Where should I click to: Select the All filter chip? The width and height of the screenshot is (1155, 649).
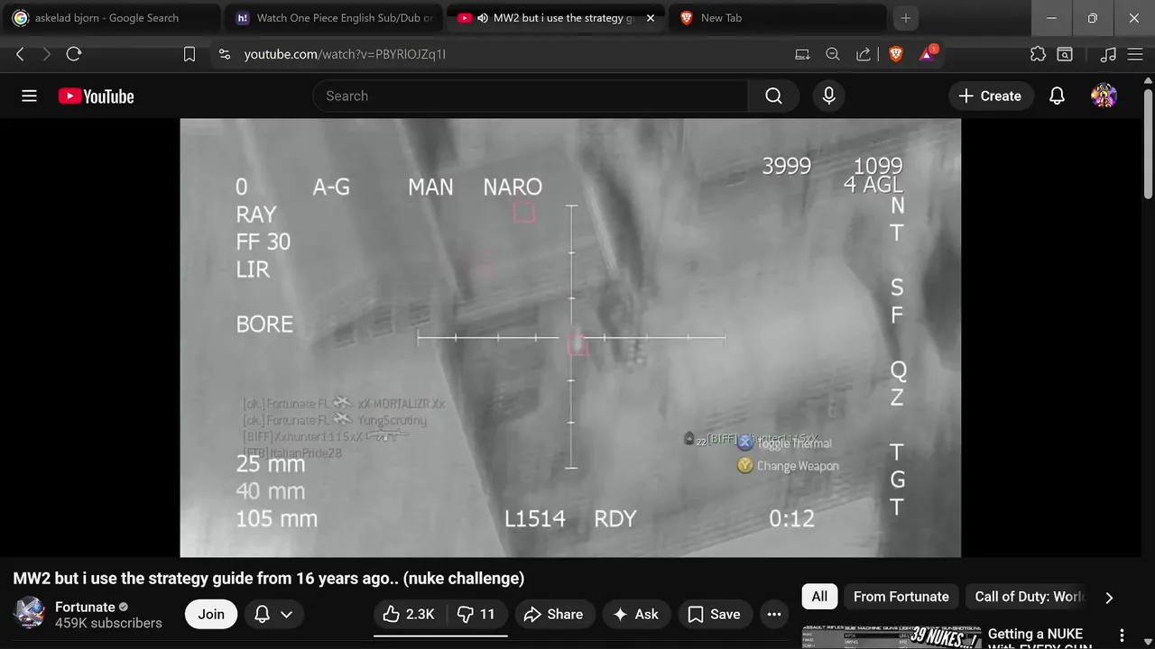pos(819,597)
